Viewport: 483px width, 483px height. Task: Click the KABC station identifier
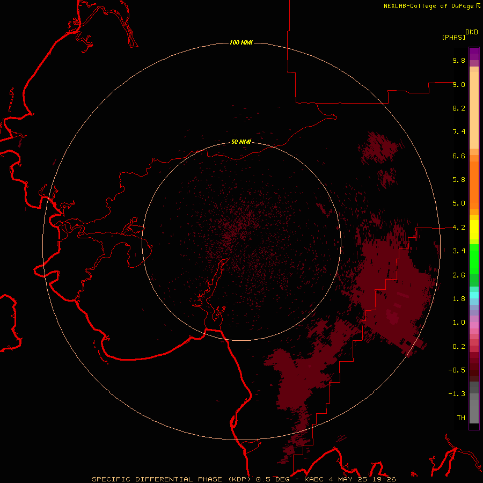(x=314, y=479)
